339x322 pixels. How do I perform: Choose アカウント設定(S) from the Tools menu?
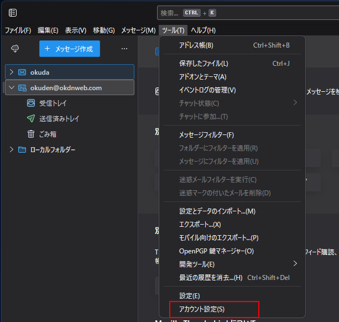pyautogui.click(x=202, y=309)
